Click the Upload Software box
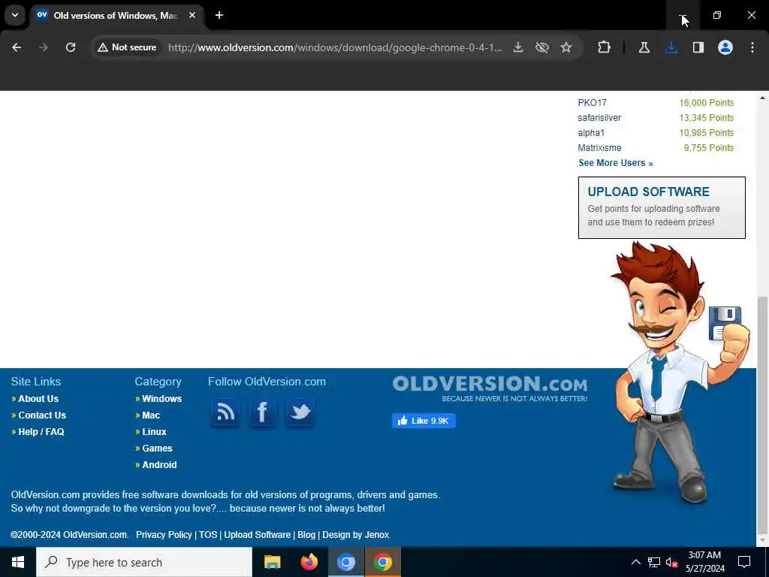The width and height of the screenshot is (769, 577). [x=662, y=207]
